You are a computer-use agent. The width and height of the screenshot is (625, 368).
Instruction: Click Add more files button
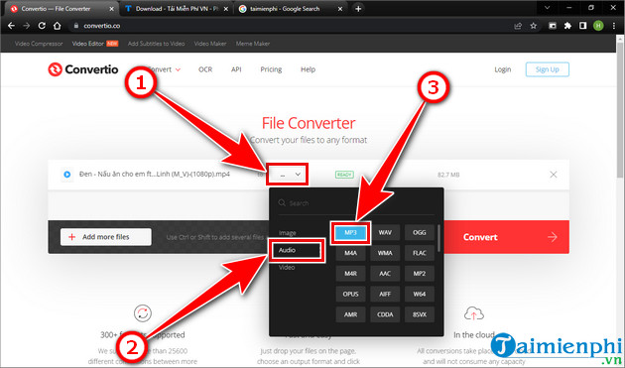(x=105, y=237)
